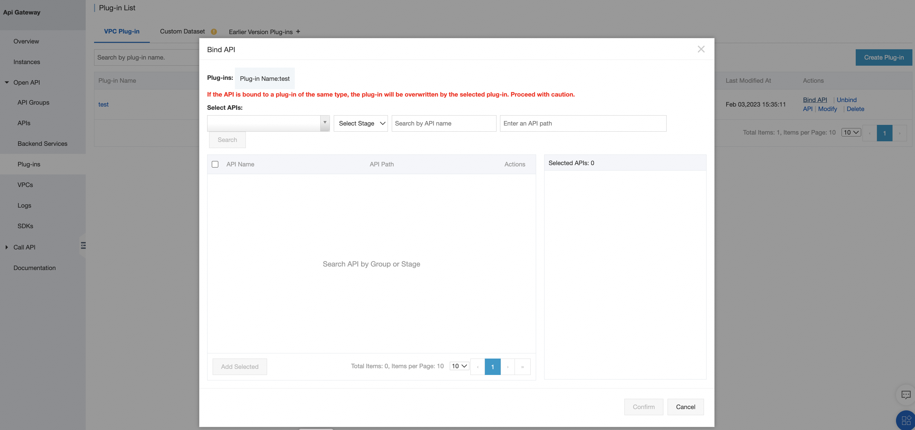Screen dimensions: 915x430
Task: Cancel the Bind API dialog
Action: pyautogui.click(x=686, y=407)
